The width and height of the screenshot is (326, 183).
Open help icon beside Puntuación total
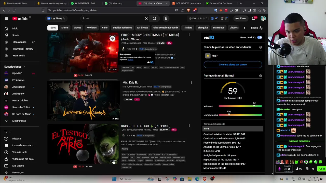pos(261,76)
